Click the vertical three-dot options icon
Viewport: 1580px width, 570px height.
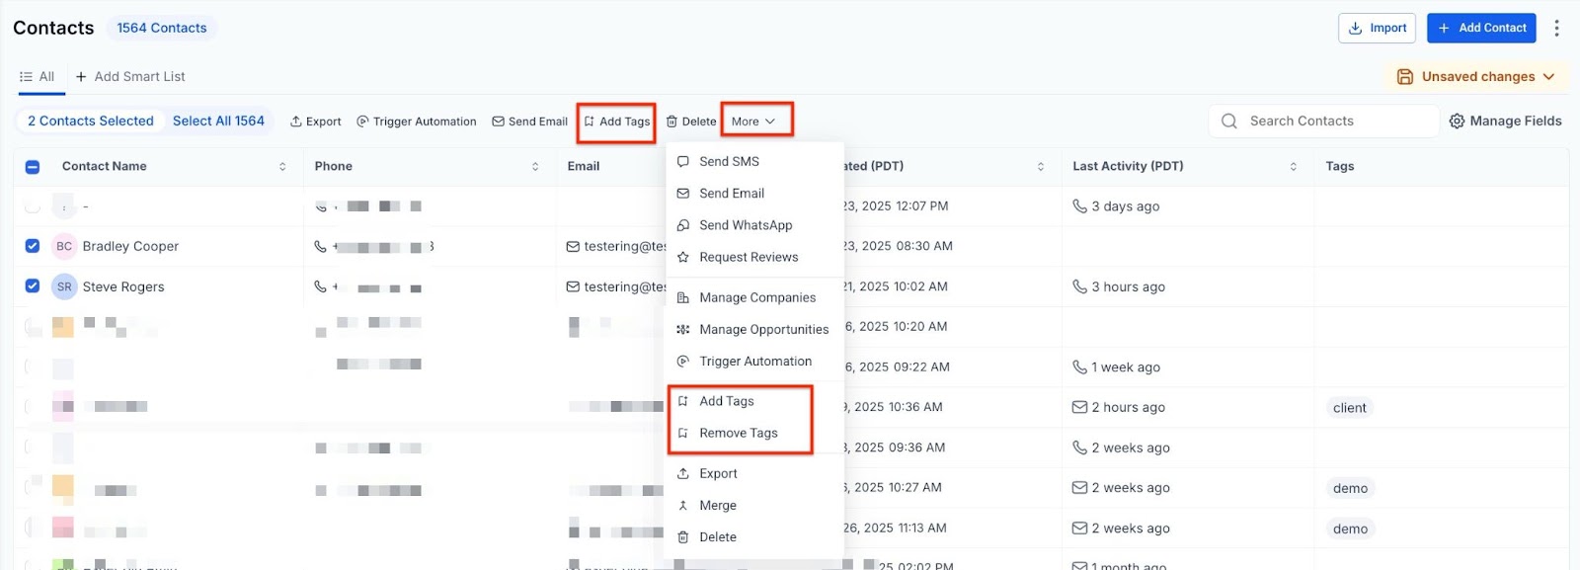(x=1556, y=28)
